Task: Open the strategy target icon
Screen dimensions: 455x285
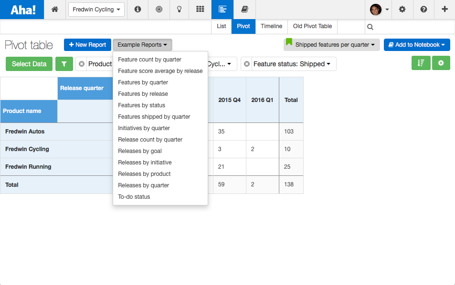Action: (x=159, y=10)
